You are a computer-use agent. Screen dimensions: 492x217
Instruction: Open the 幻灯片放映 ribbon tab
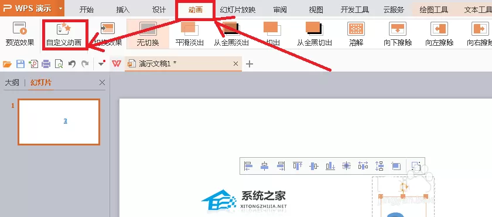(238, 10)
